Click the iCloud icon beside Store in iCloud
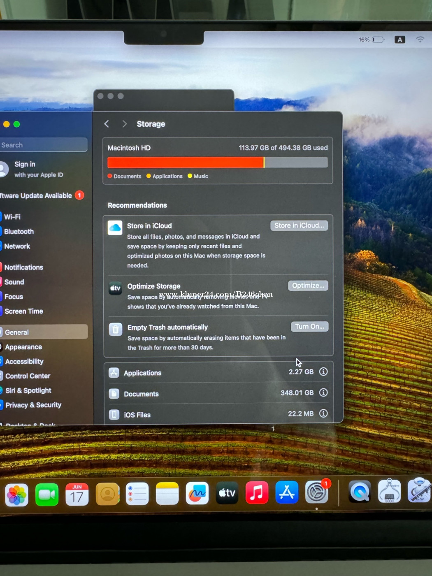 (115, 228)
